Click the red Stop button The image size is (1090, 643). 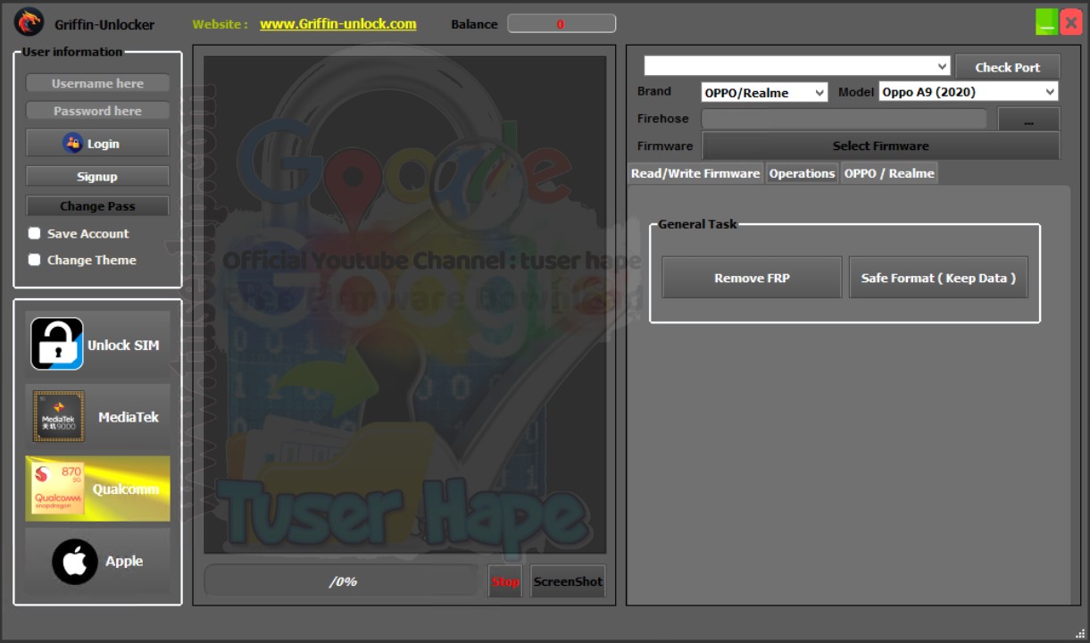pyautogui.click(x=505, y=581)
